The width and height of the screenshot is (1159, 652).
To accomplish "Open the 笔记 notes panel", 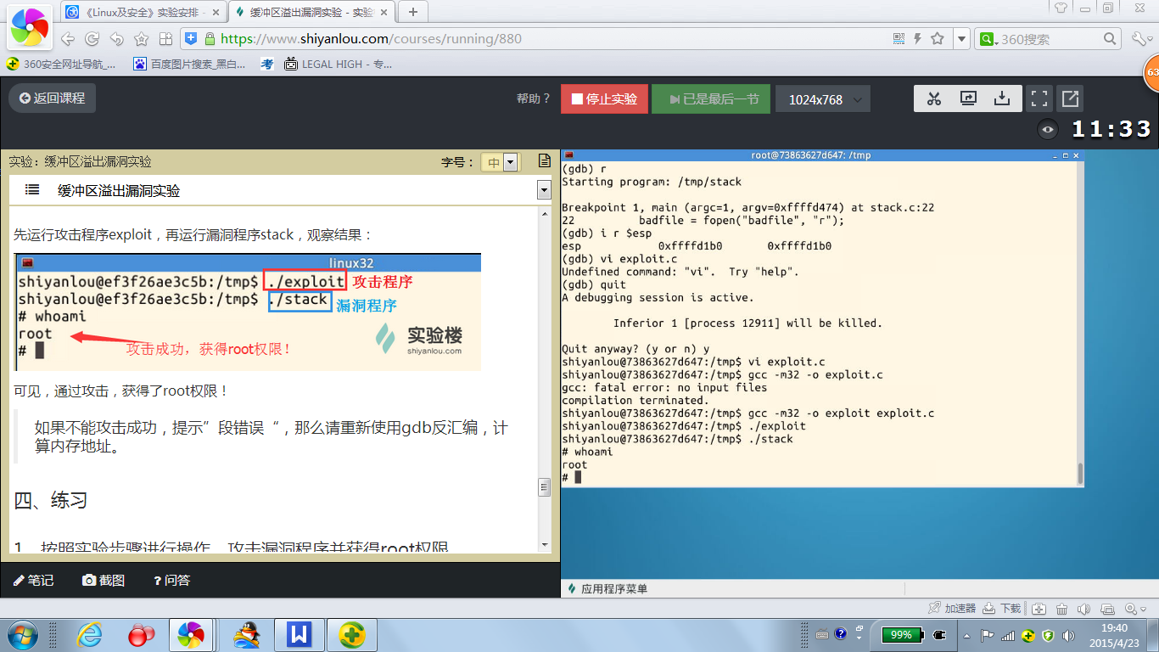I will [34, 580].
